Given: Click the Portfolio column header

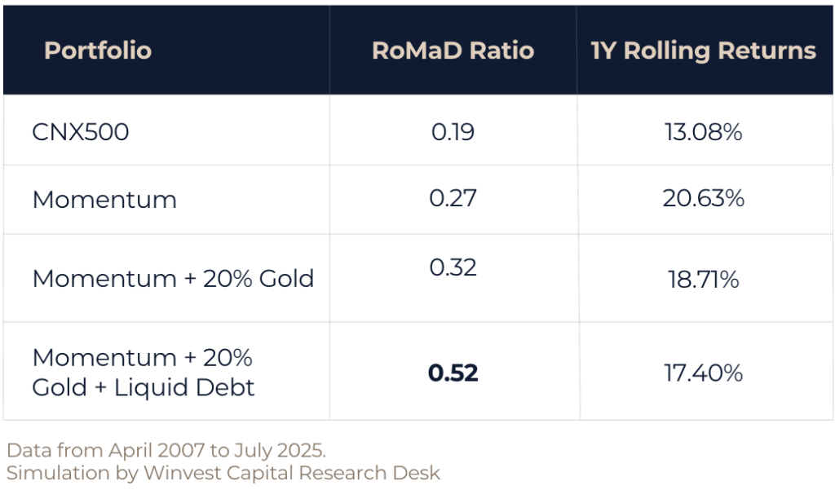Looking at the screenshot, I should coord(98,51).
